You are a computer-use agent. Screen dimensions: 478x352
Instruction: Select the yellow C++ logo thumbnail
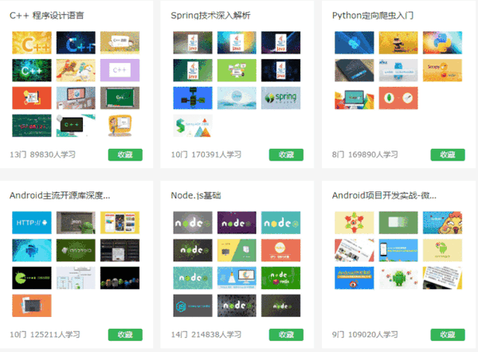click(x=32, y=43)
